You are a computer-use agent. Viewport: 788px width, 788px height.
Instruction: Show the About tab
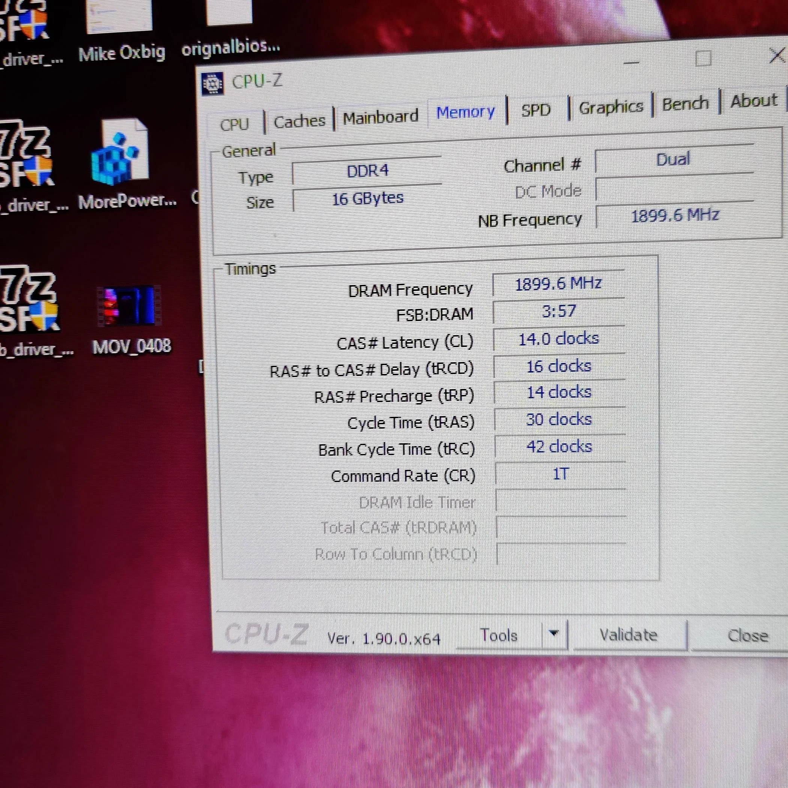pyautogui.click(x=753, y=100)
